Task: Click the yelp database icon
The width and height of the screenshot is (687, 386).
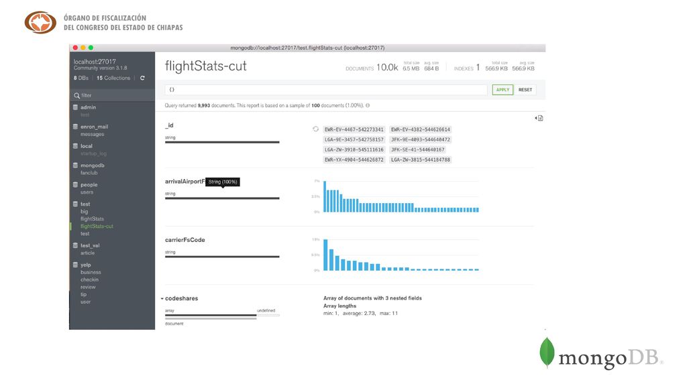Action: pyautogui.click(x=75, y=265)
